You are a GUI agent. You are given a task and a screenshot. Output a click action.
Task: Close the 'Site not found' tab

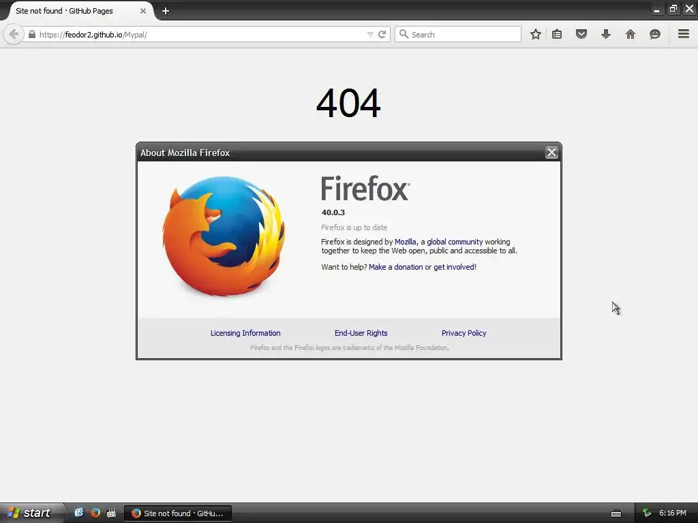tap(143, 11)
